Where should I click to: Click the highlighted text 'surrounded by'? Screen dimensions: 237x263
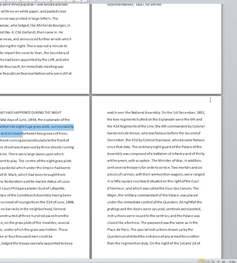point(62,126)
